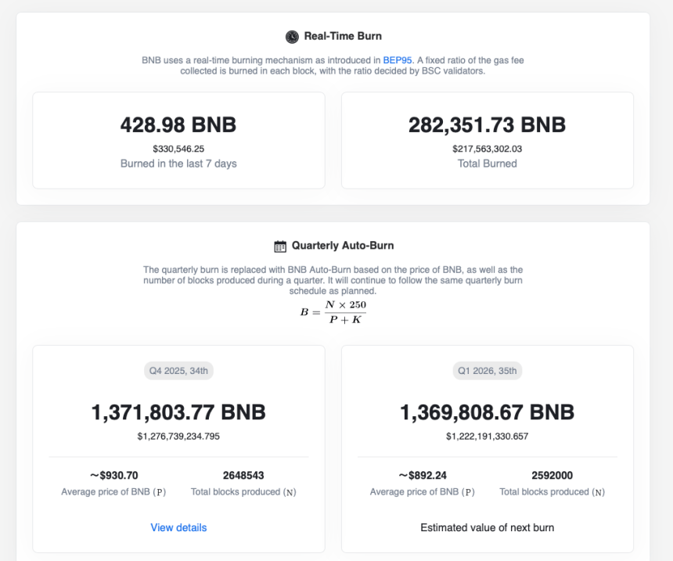The image size is (673, 561).
Task: Click the clock icon beside Real-Time Burn
Action: [292, 36]
